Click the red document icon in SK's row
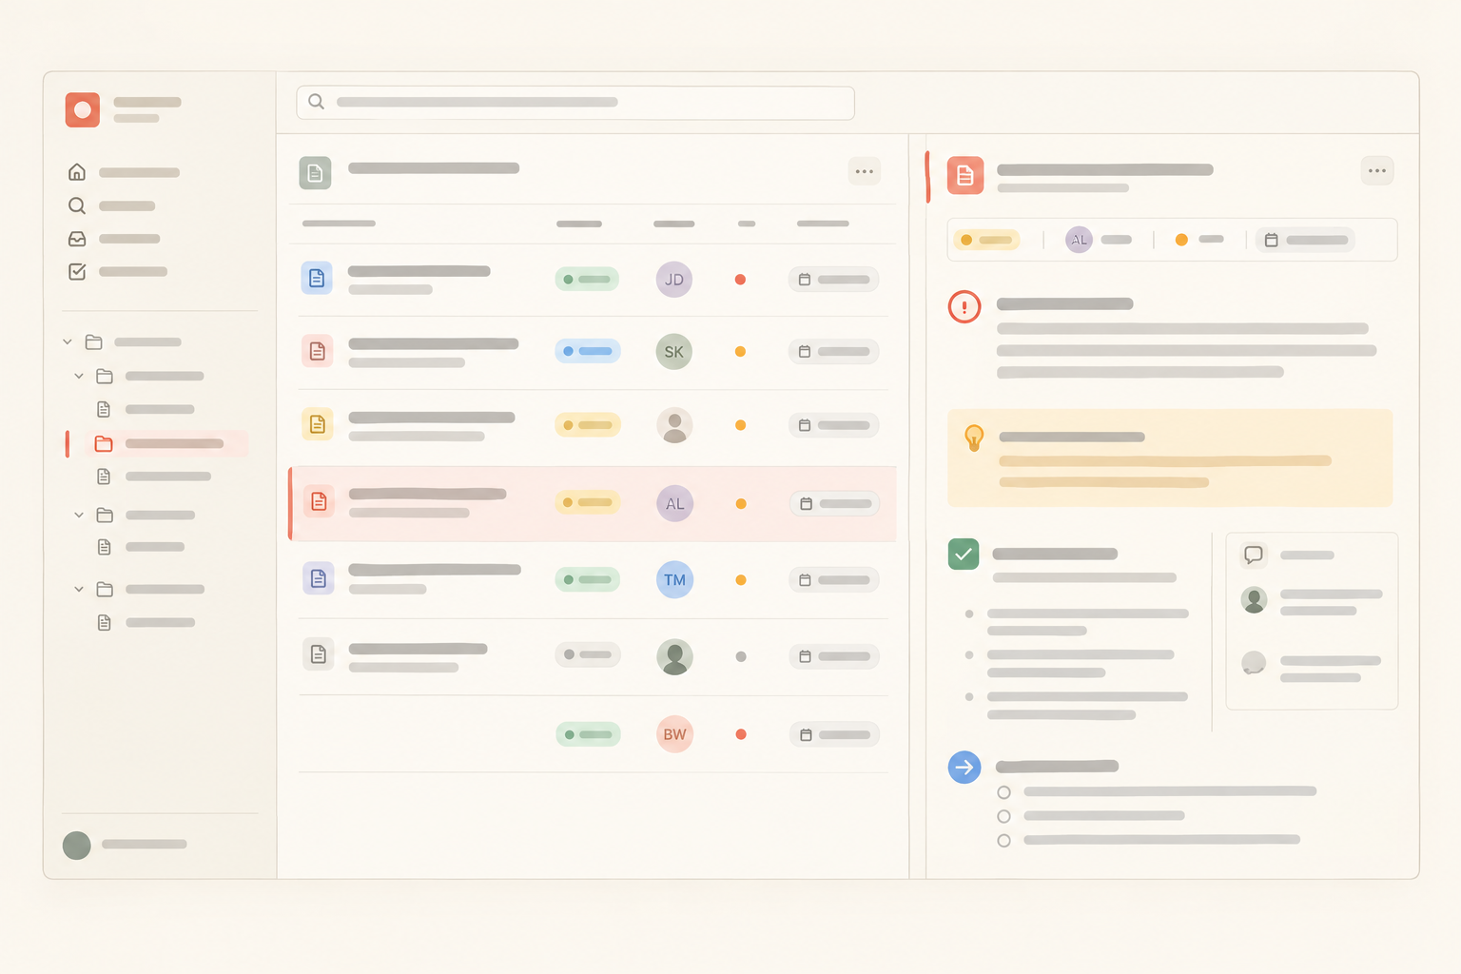 (318, 351)
